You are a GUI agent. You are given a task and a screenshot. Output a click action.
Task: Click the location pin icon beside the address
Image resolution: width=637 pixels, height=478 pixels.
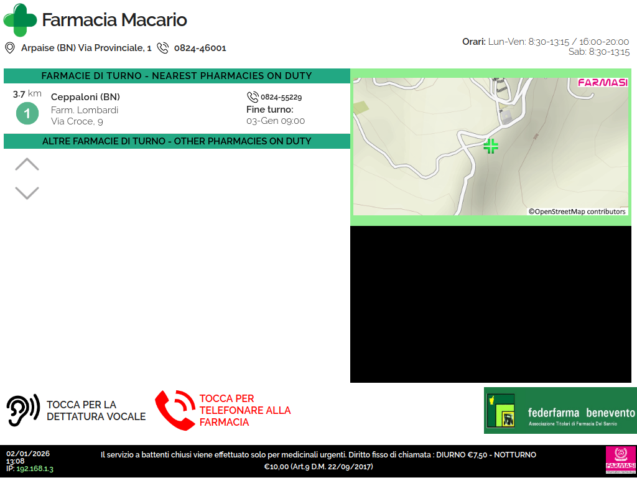click(x=10, y=48)
